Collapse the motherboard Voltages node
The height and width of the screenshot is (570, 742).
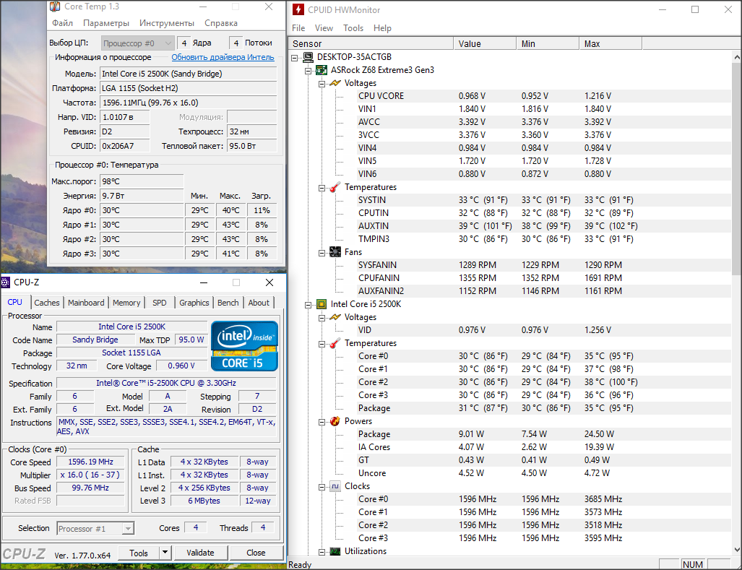coord(322,84)
